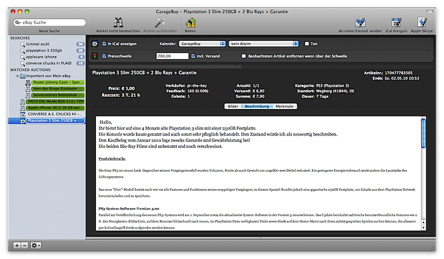Screen dimensions: 444x259
Task: Open the Kalender GarageBuy dropdown
Action: (202, 44)
